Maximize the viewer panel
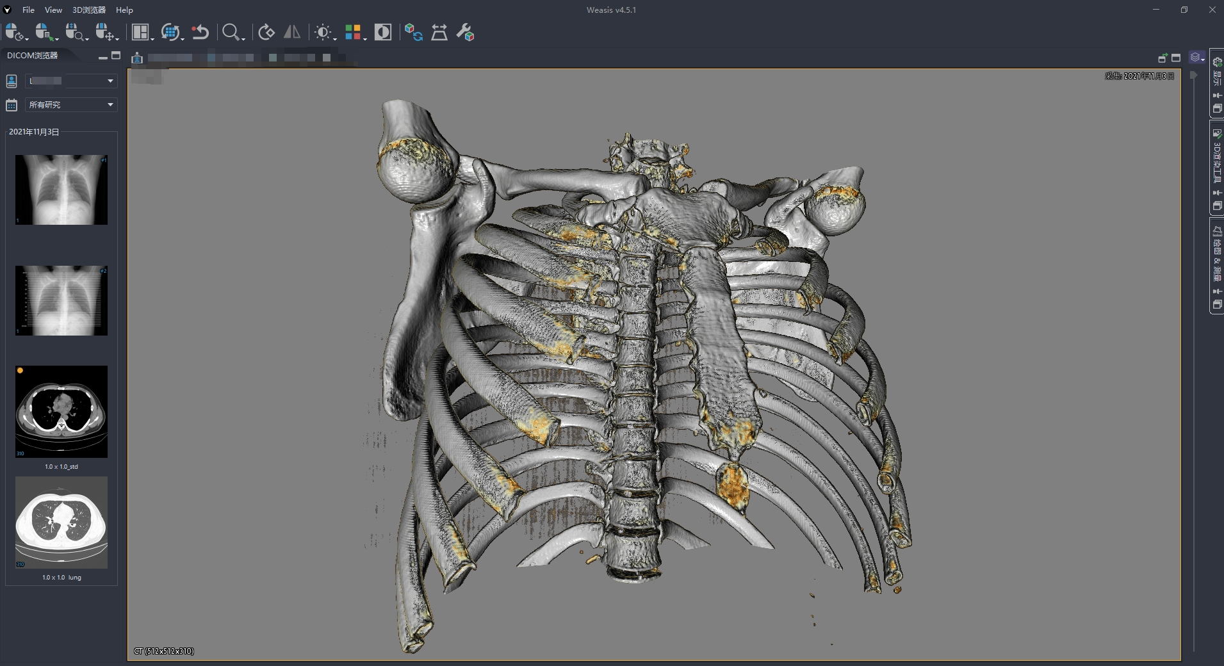The width and height of the screenshot is (1224, 666). pyautogui.click(x=1176, y=58)
